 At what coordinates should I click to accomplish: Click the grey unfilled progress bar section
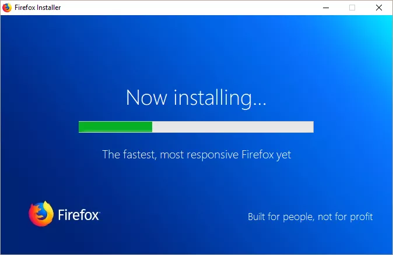(x=233, y=127)
